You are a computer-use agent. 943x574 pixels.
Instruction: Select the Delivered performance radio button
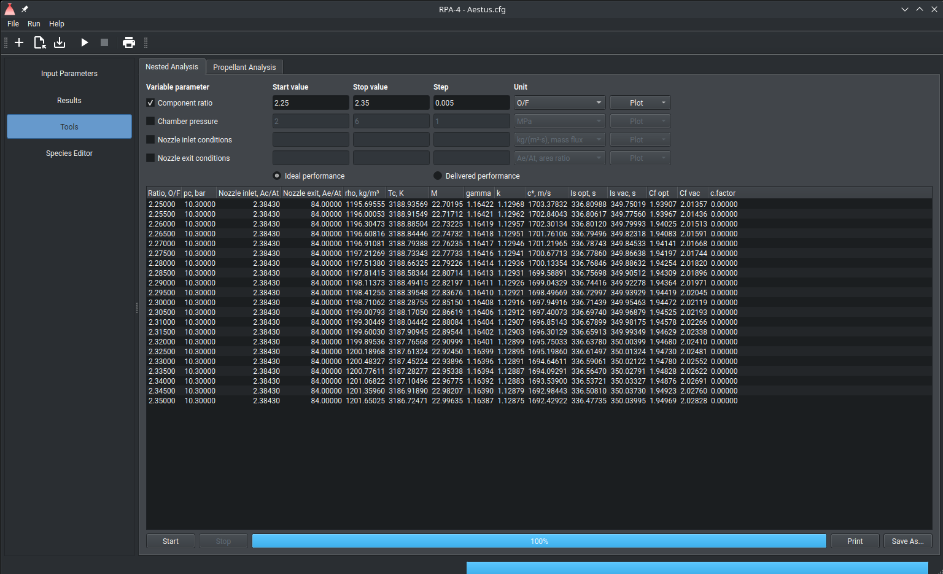tap(438, 176)
